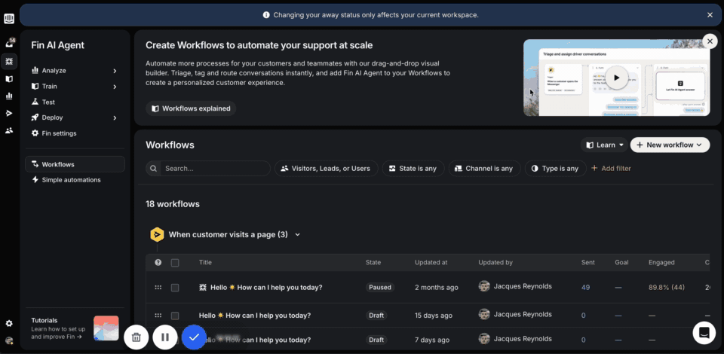The height and width of the screenshot is (354, 724).
Task: Click the yellow page-visit trigger hexagon icon
Action: 157,234
